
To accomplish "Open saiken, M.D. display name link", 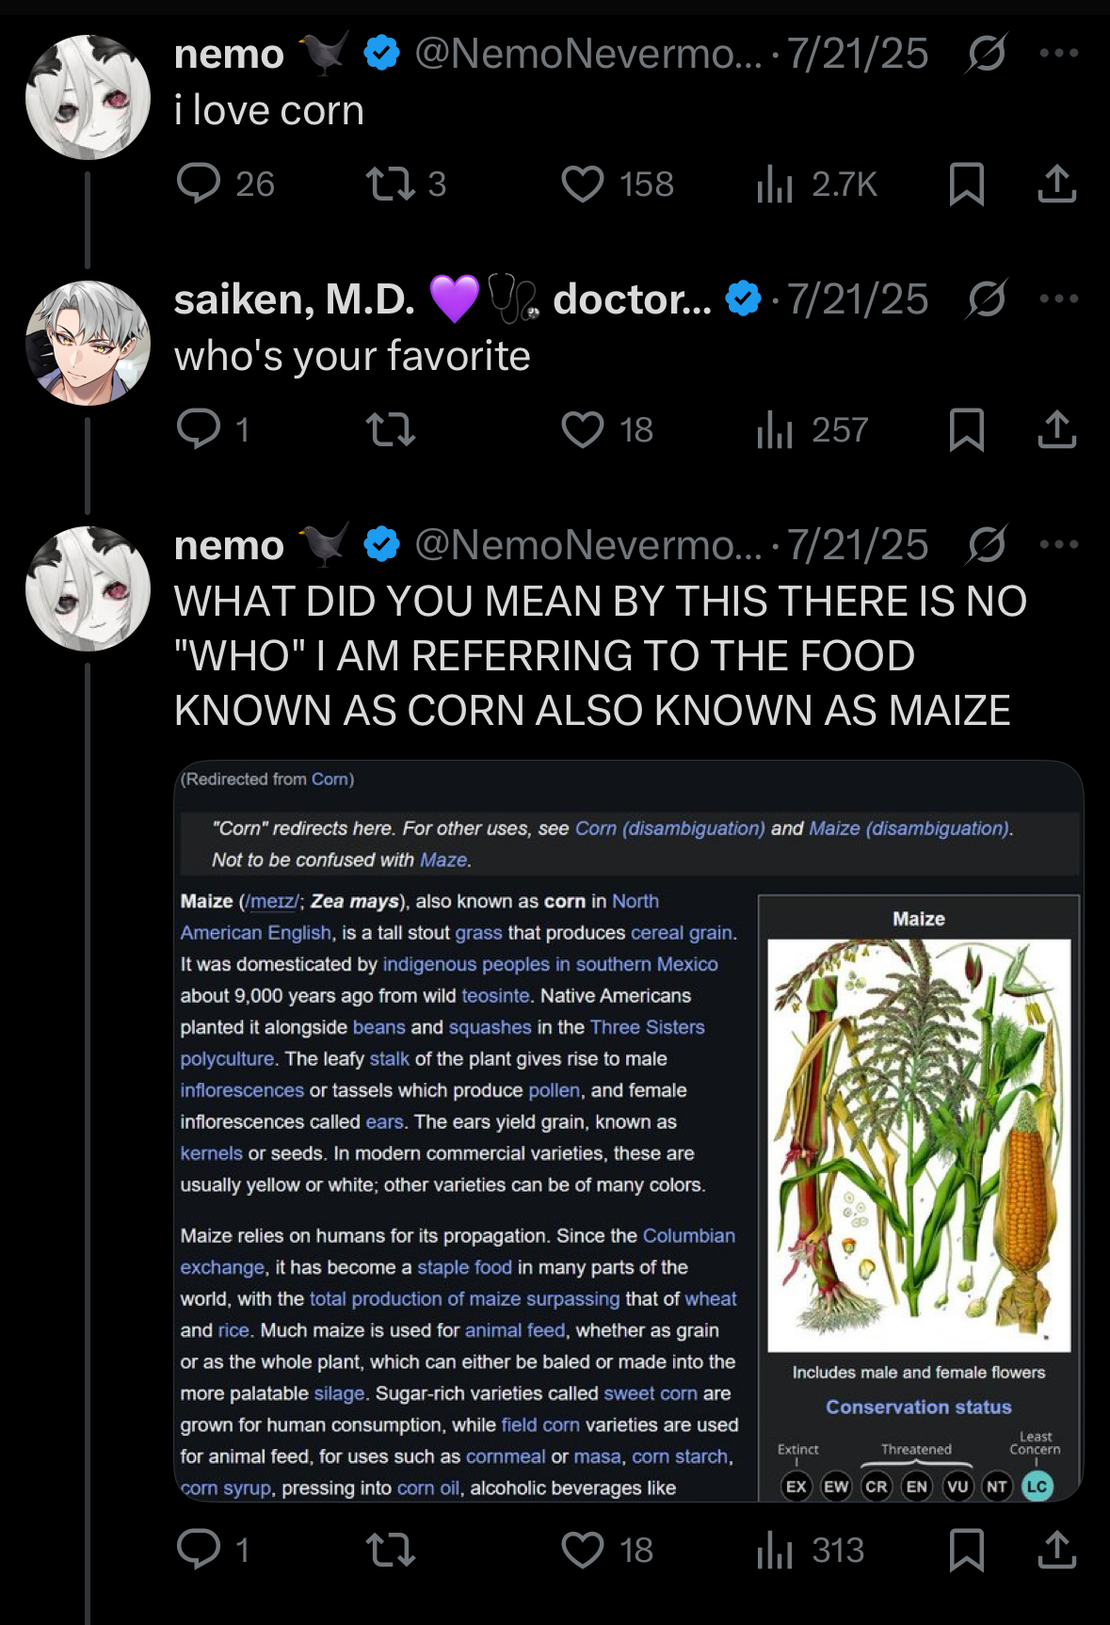I will [x=294, y=299].
